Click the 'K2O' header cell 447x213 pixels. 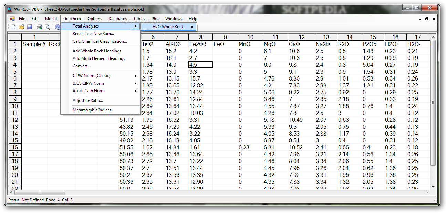[350, 44]
